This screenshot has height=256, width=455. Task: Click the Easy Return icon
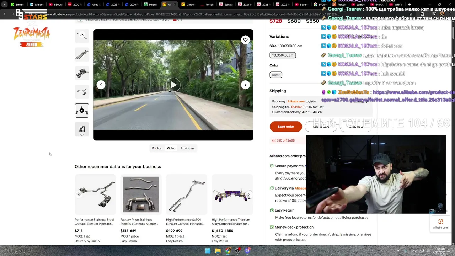(272, 210)
